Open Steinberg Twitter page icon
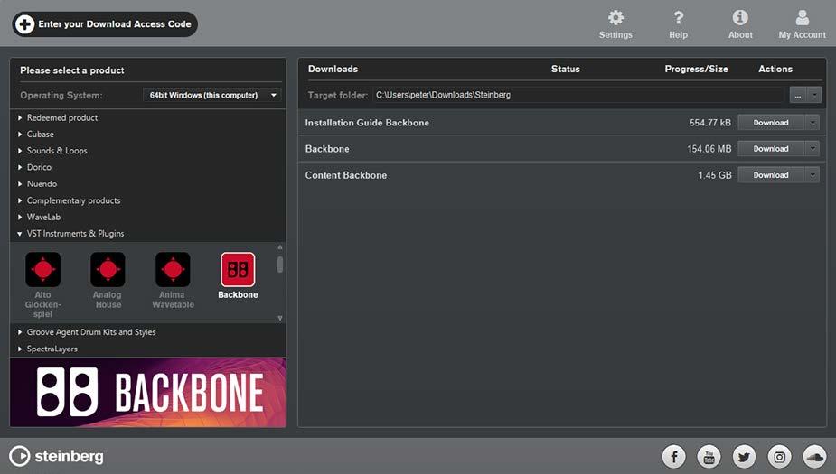The image size is (836, 474). click(745, 457)
